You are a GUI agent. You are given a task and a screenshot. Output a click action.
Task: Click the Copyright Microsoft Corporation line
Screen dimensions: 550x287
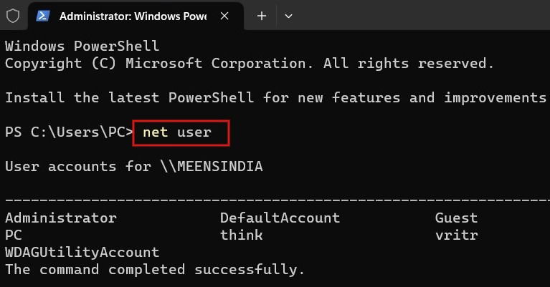[250, 64]
